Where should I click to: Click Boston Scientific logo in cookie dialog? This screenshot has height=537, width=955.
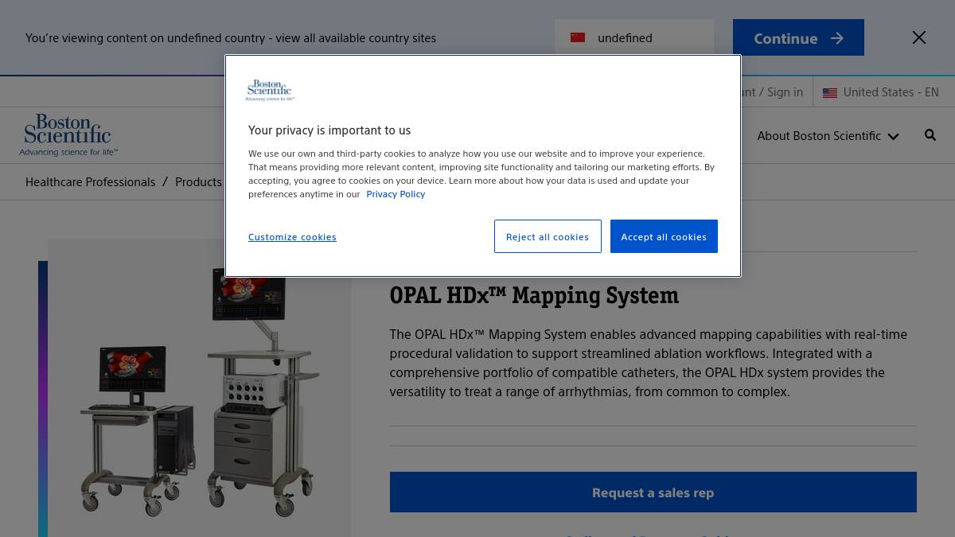(x=270, y=90)
